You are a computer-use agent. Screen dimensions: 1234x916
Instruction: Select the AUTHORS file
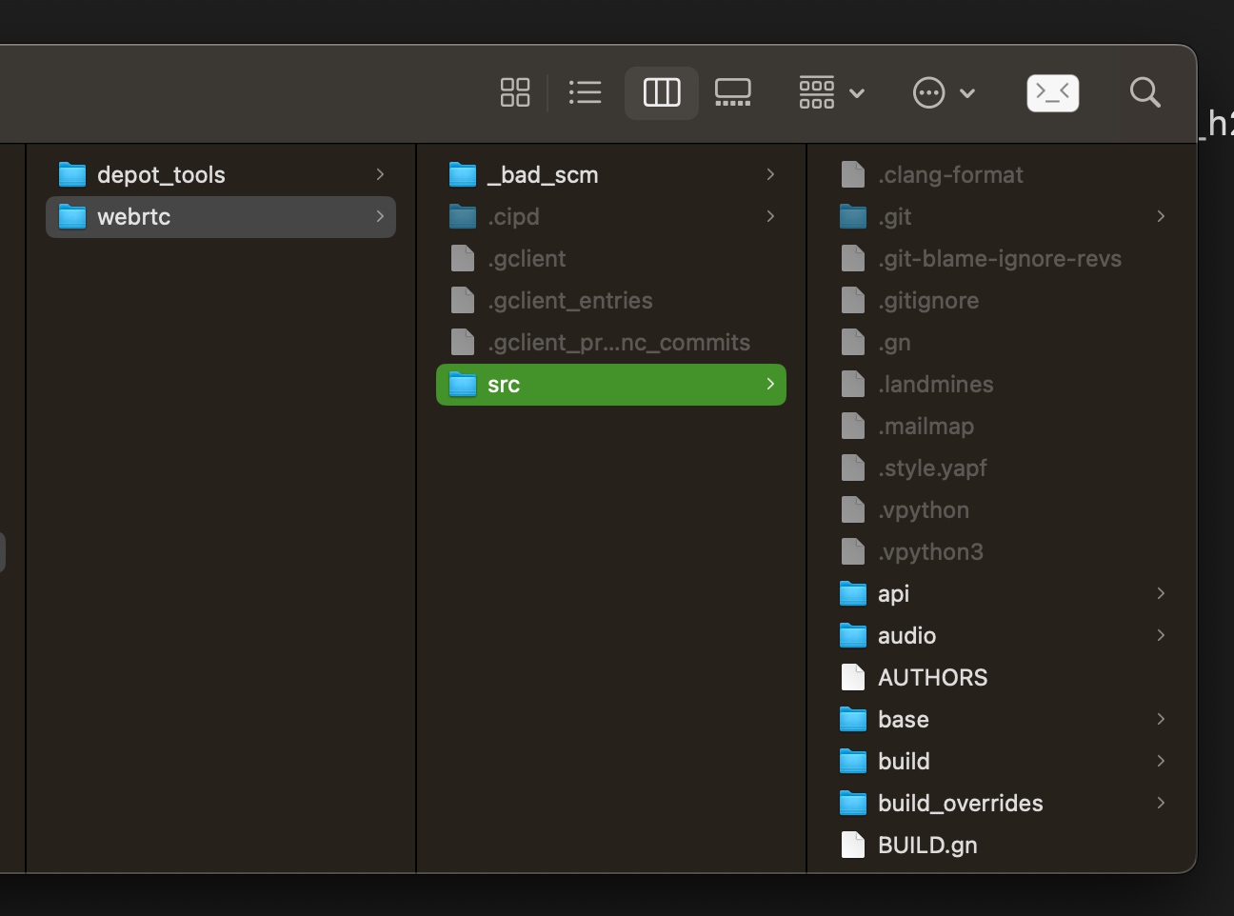(932, 678)
